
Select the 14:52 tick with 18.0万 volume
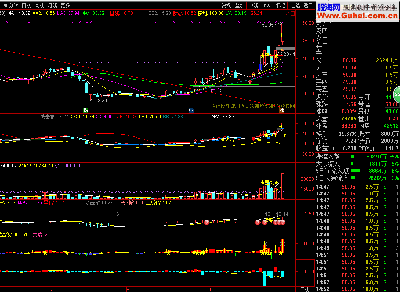pos(357,289)
